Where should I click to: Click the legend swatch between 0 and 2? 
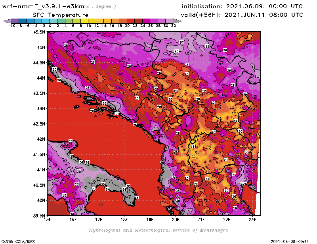click(53, 21)
